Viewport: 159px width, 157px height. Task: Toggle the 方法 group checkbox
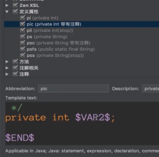coord(15,62)
